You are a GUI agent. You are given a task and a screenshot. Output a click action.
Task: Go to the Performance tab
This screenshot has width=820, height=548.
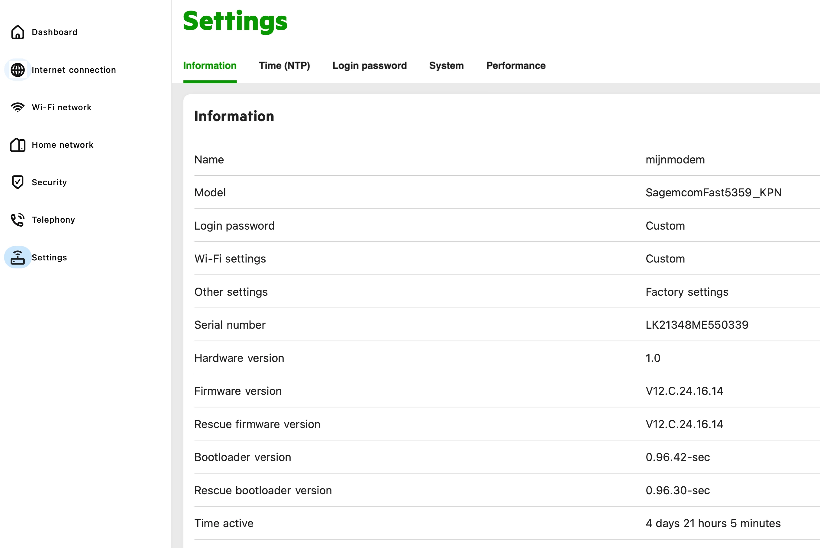pyautogui.click(x=515, y=66)
